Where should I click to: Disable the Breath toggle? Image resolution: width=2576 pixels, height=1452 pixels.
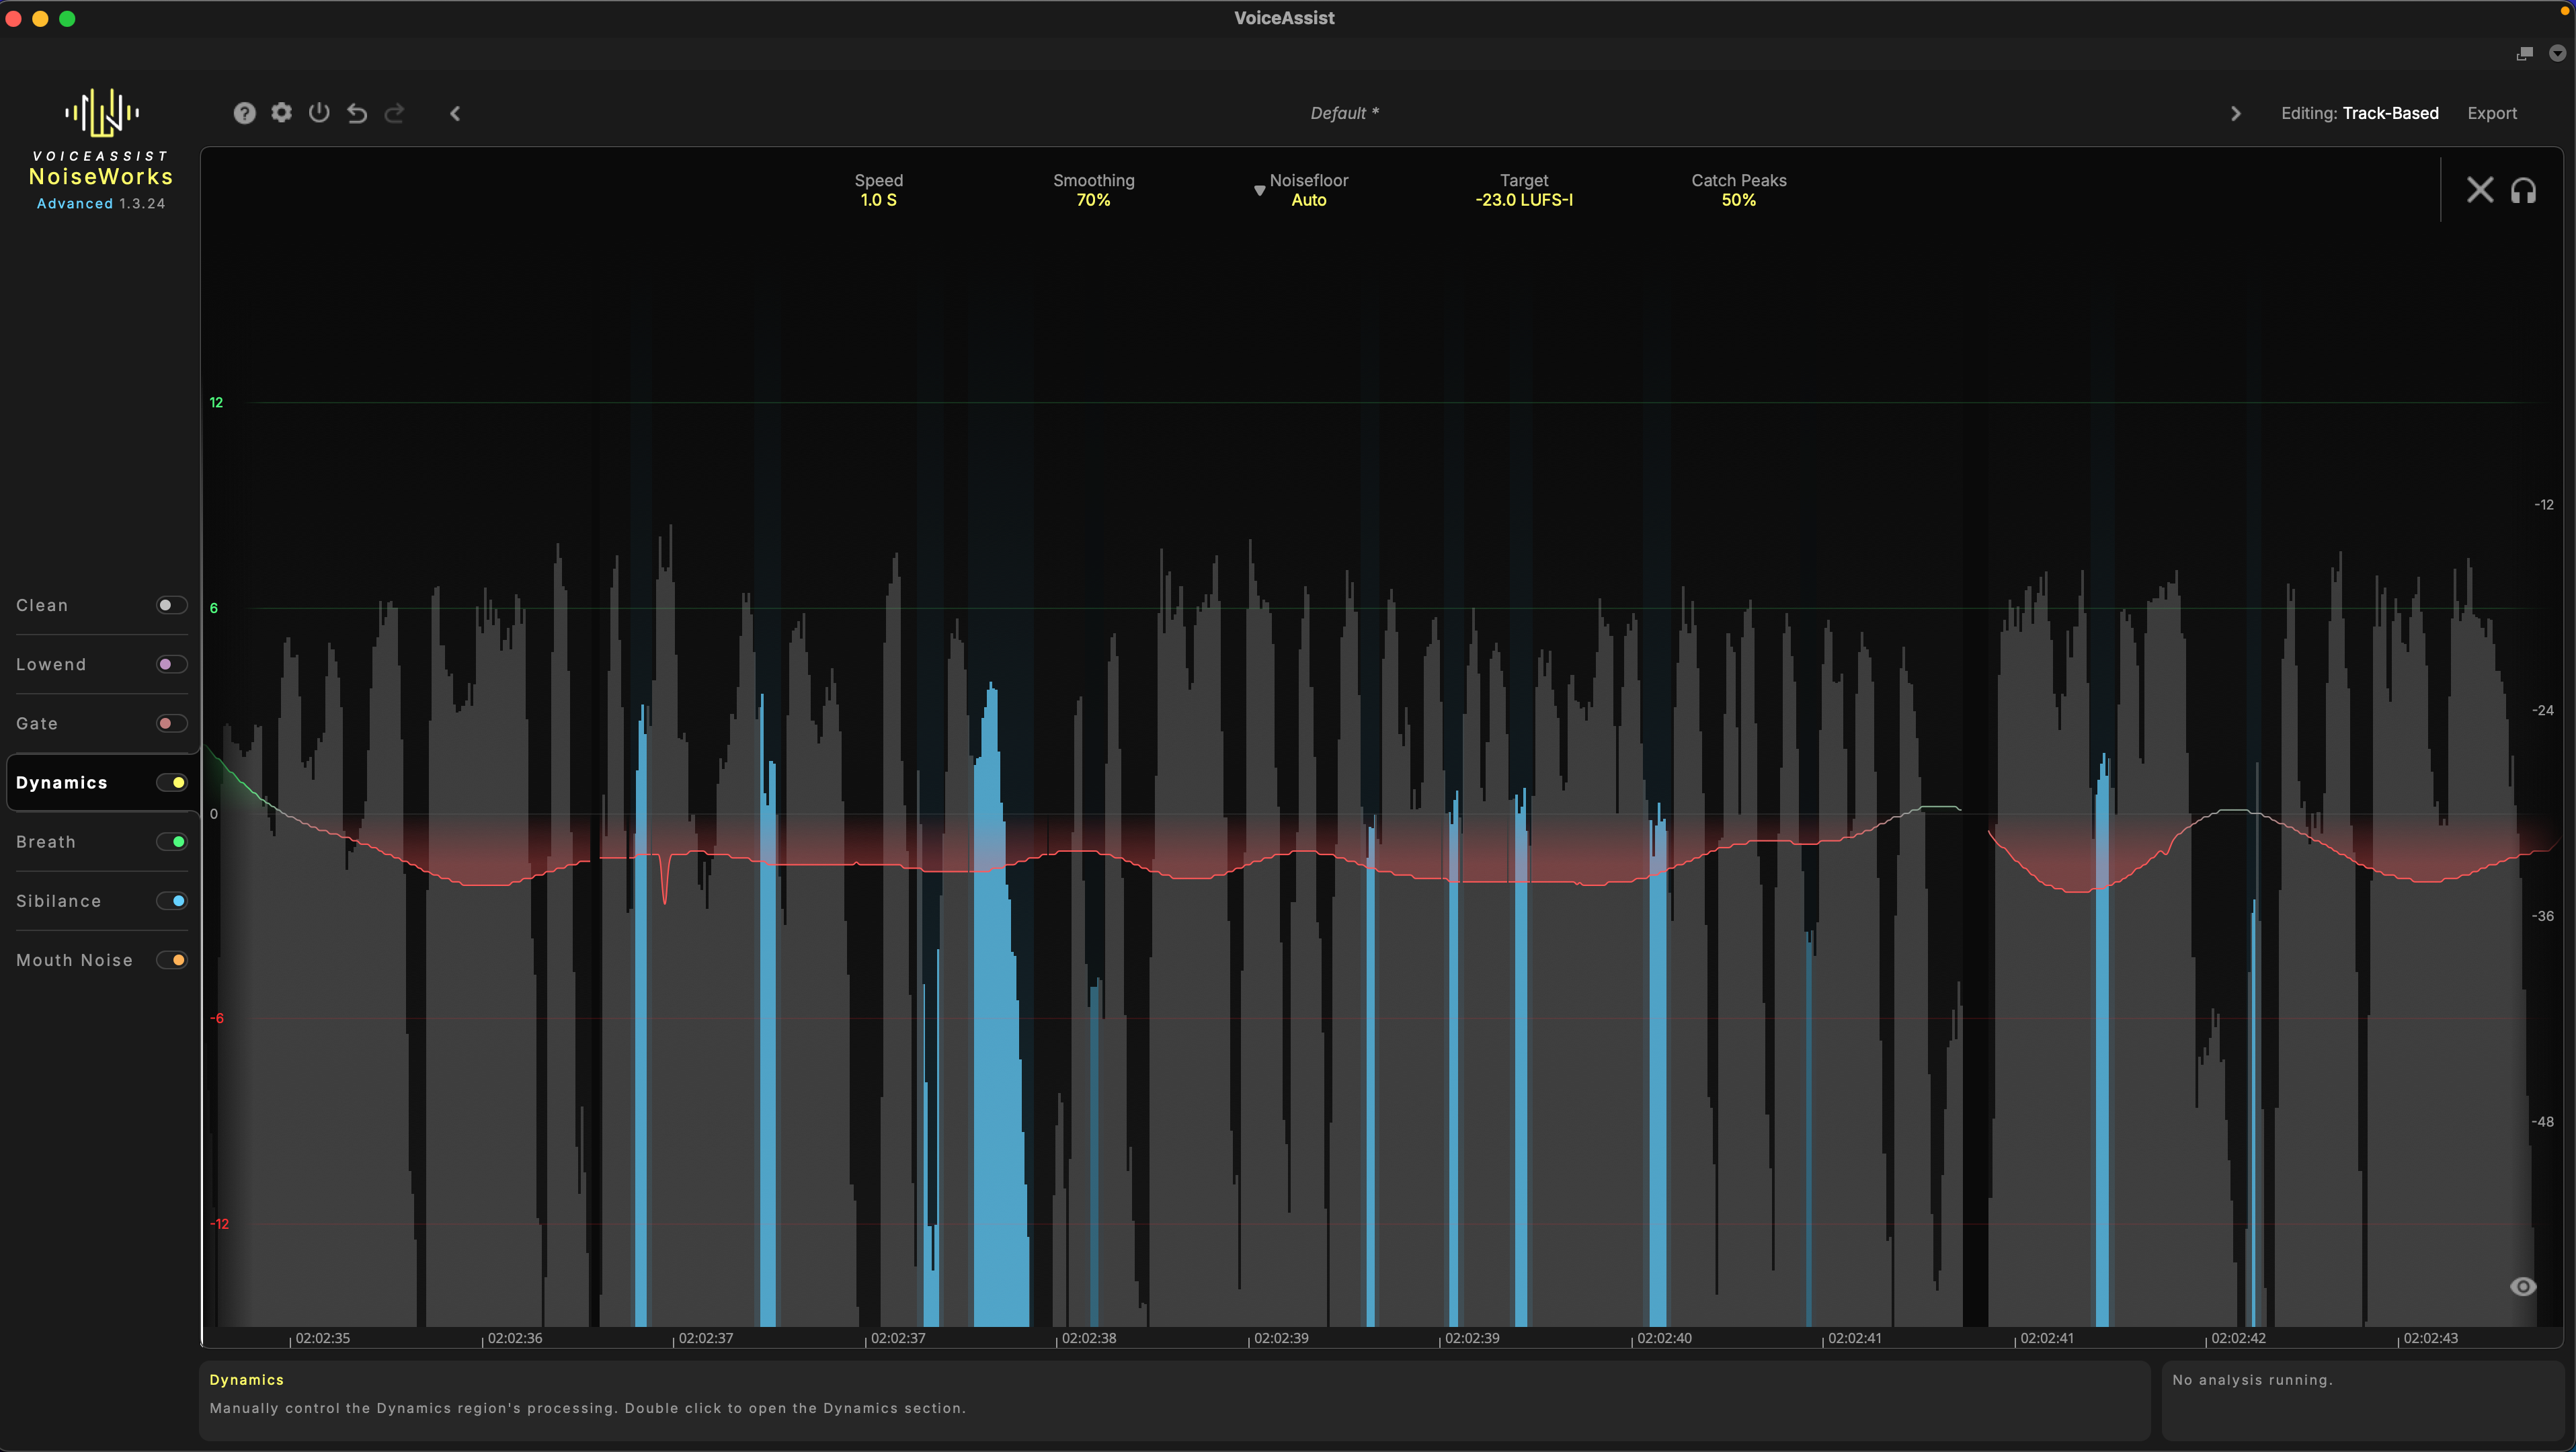coord(171,841)
